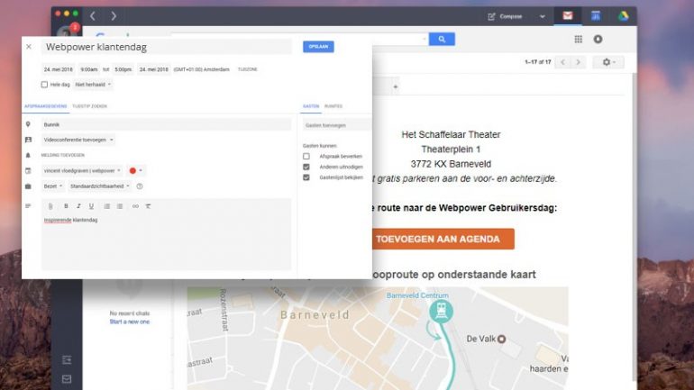This screenshot has width=694, height=390.
Task: Click the list icon in left dark sidebar
Action: pos(67,360)
